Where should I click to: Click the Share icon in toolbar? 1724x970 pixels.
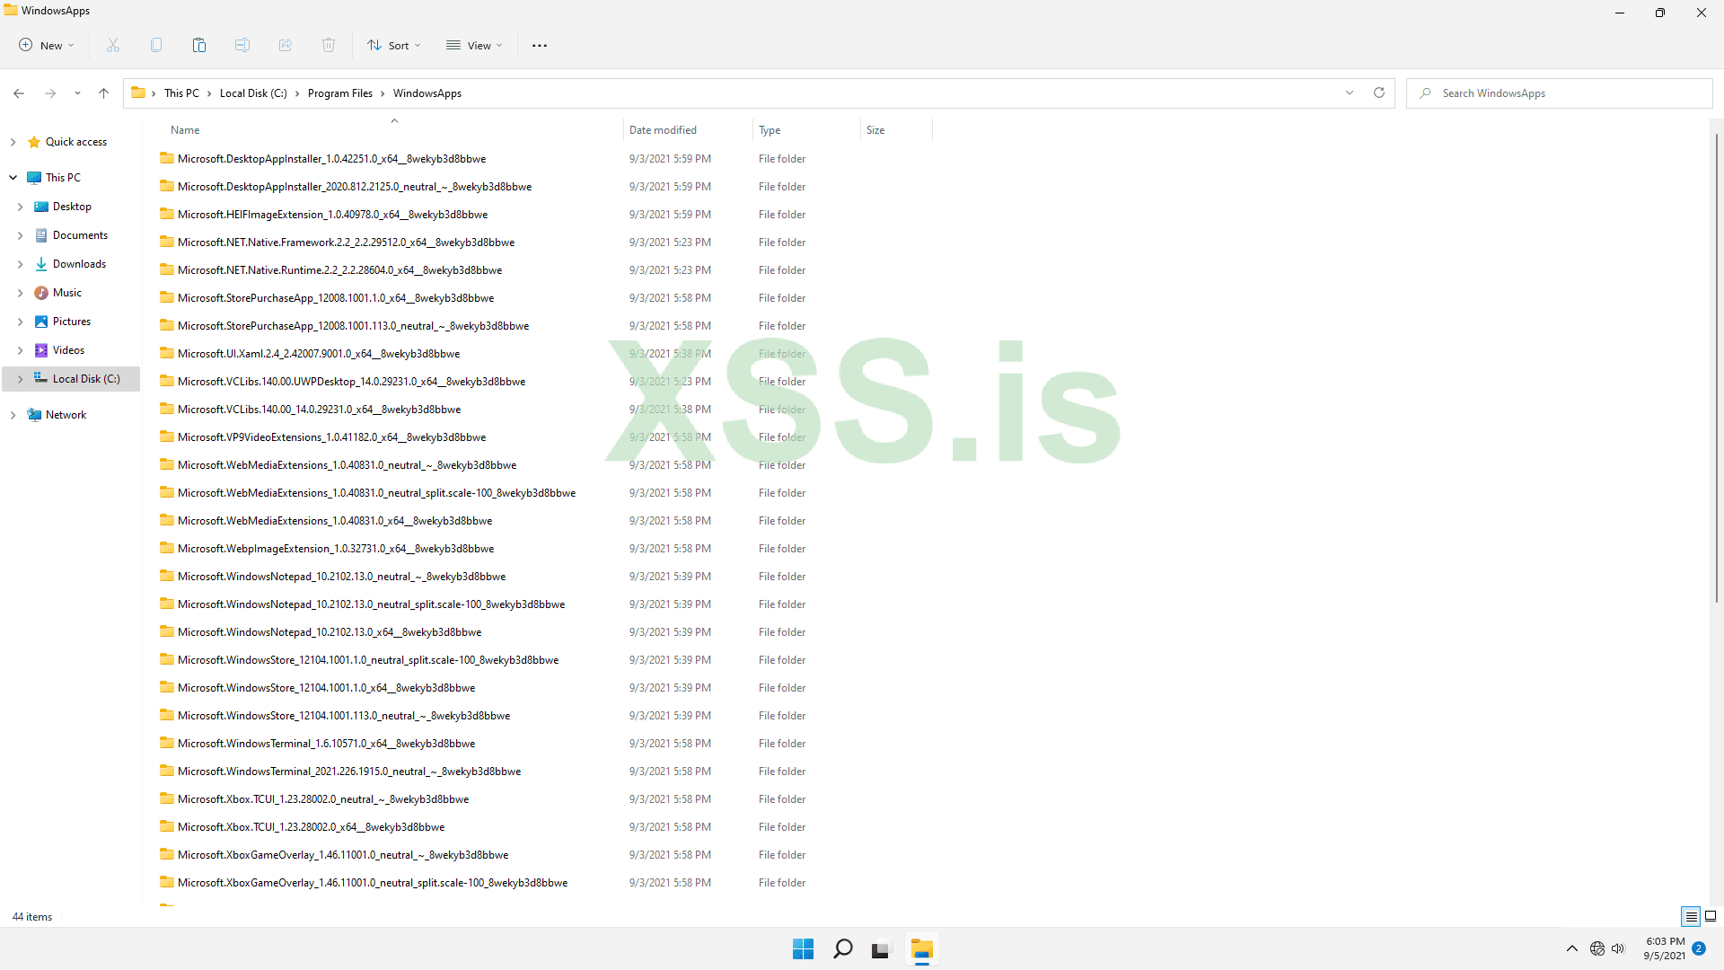(x=286, y=45)
